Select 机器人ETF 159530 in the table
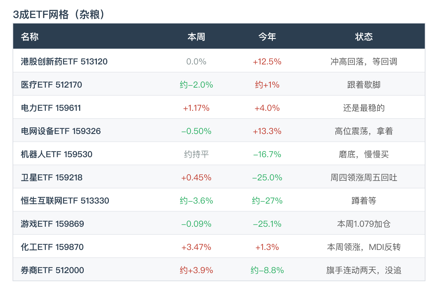The height and width of the screenshot is (286, 438). point(57,154)
